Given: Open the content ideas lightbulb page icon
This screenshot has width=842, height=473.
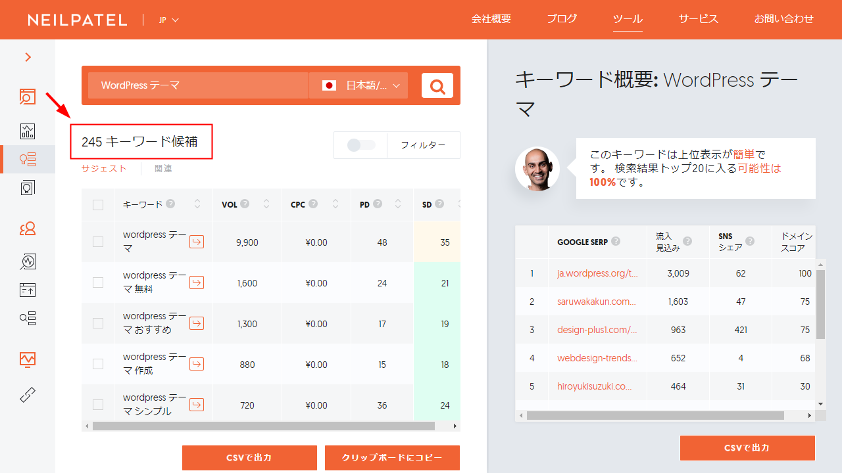Looking at the screenshot, I should 28,188.
